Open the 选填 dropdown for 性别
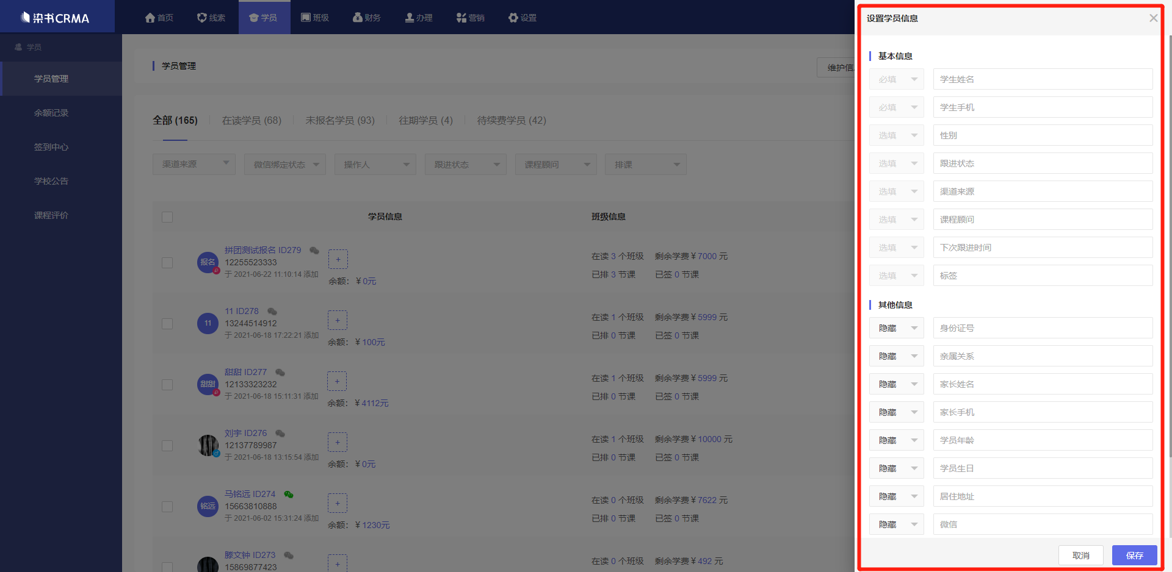 coord(897,135)
